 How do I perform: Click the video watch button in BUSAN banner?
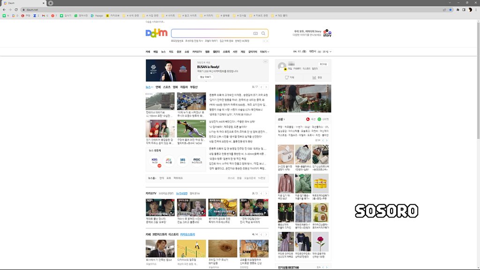(205, 77)
